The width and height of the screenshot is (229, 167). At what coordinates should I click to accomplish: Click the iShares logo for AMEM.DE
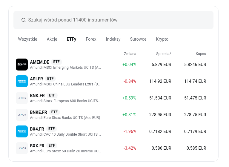[22, 65]
